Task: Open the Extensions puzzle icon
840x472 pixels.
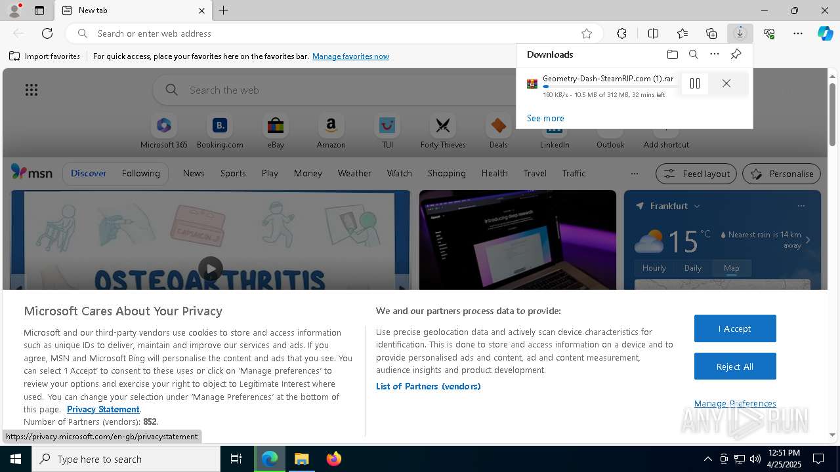Action: pyautogui.click(x=621, y=33)
